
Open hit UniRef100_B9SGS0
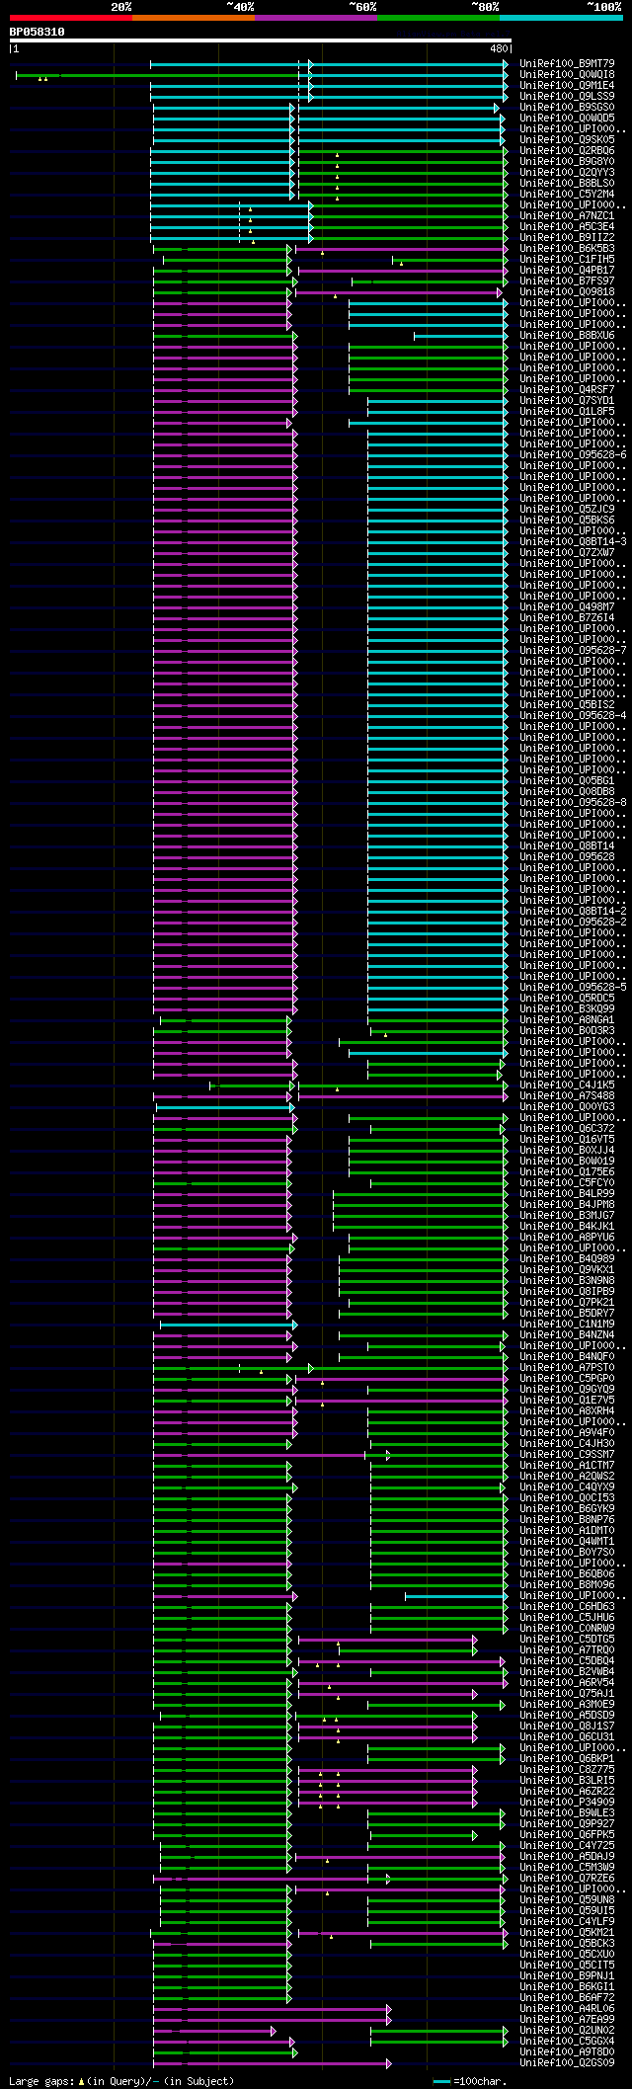567,107
